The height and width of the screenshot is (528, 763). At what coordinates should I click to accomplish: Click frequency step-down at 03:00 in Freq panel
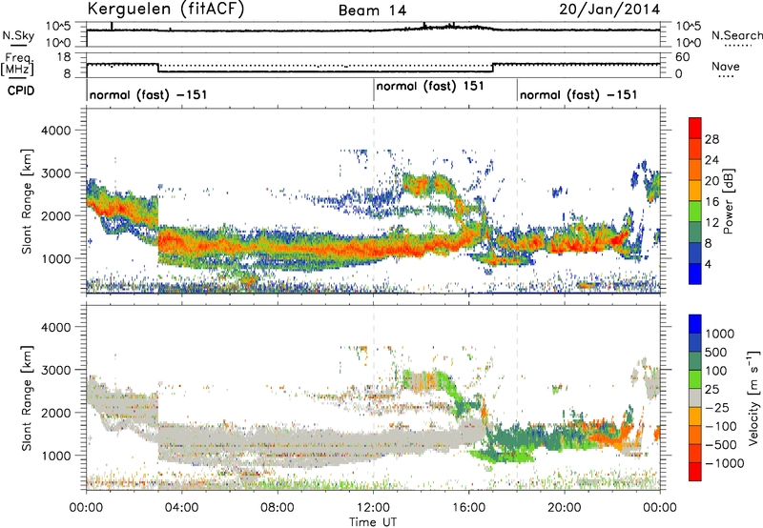click(x=158, y=68)
